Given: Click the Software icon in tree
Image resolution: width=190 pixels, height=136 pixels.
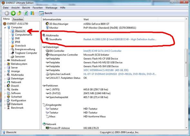Looking at the screenshot, I should coord(8,93).
